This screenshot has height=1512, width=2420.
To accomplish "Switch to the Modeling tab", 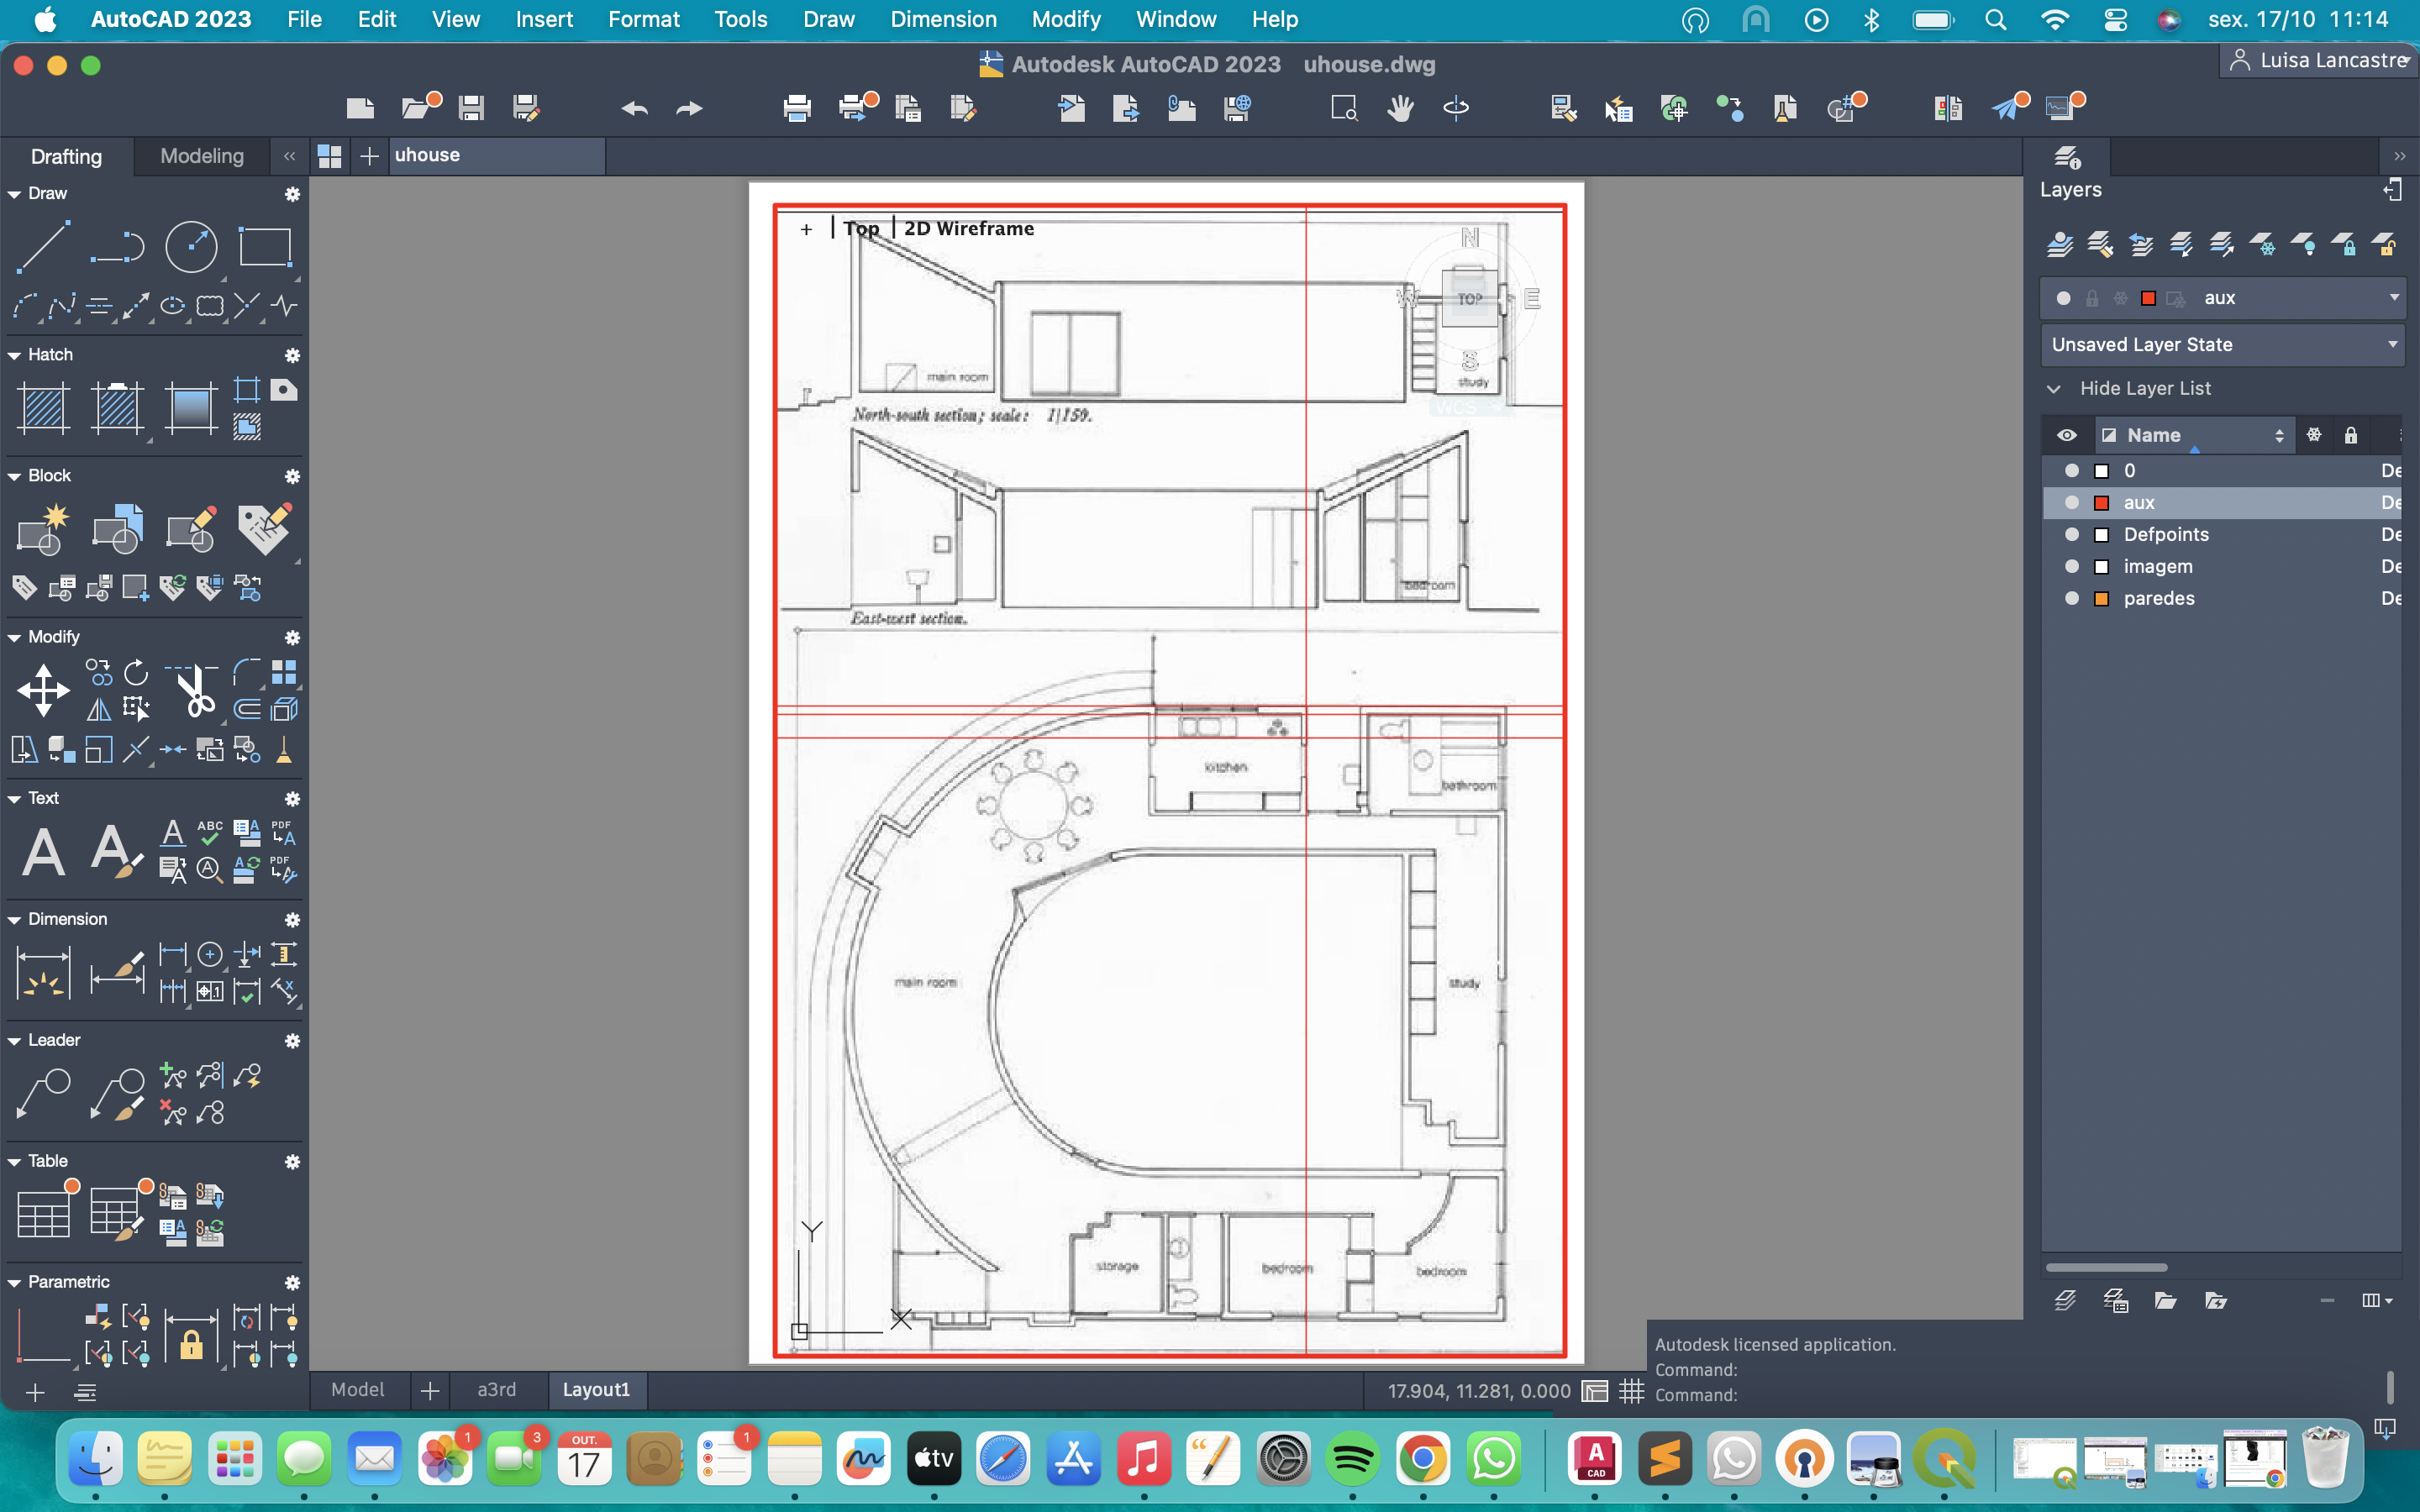I will [202, 156].
